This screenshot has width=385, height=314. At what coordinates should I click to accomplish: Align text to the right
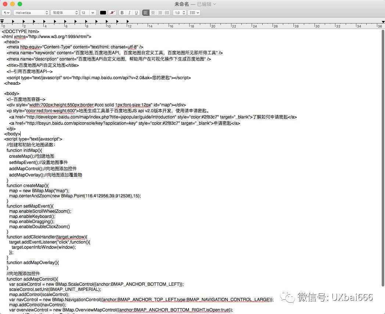(160, 13)
